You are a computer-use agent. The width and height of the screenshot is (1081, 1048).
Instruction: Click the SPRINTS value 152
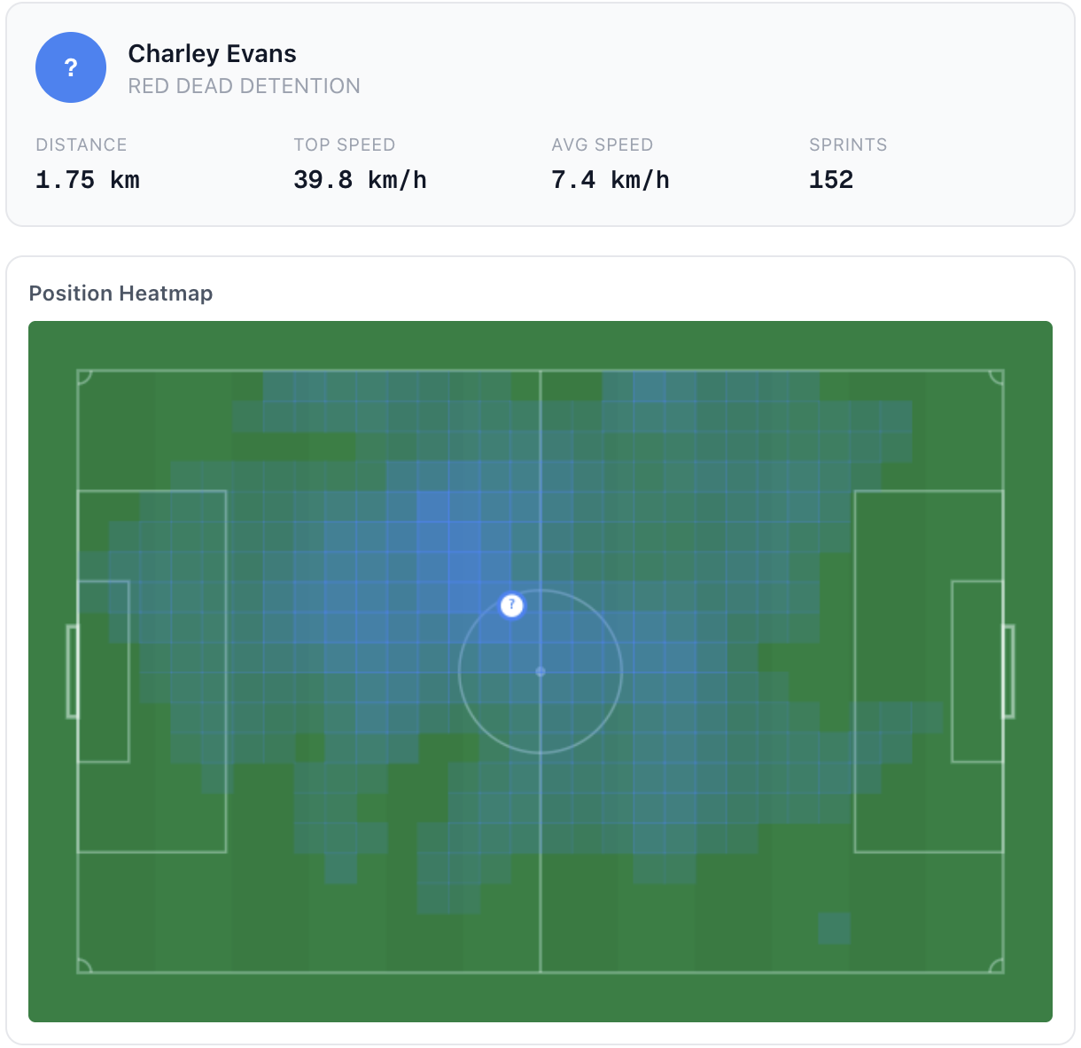[830, 179]
